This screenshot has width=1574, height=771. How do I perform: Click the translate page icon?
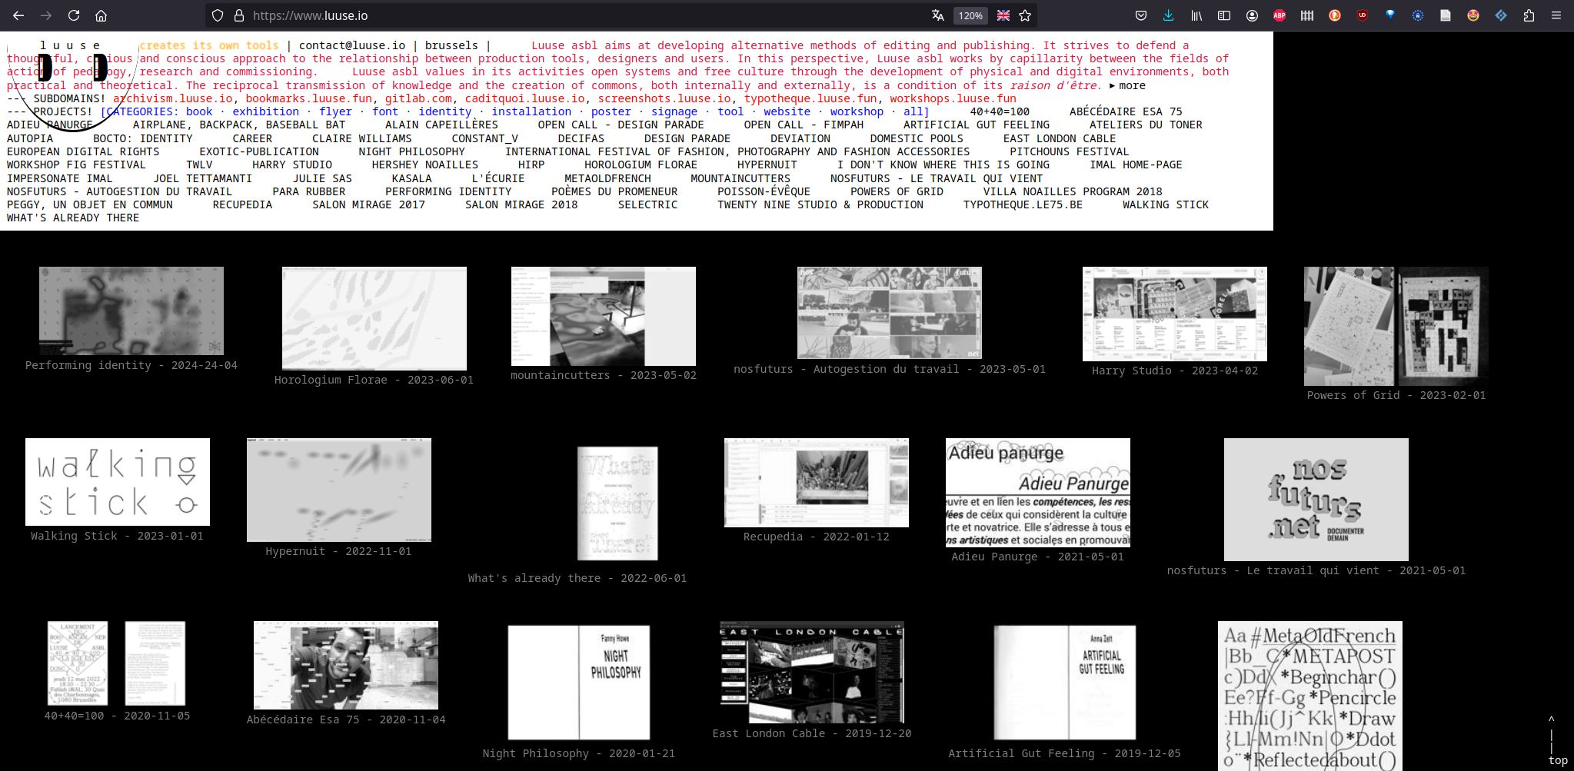937,15
